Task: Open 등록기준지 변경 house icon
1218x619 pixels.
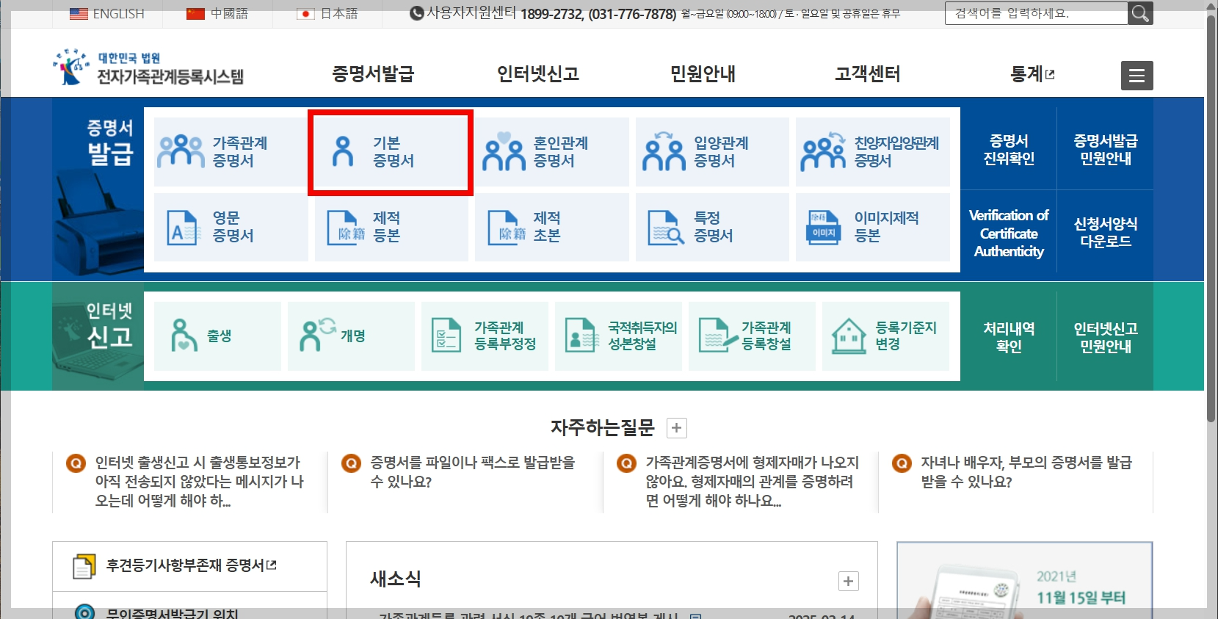Action: 849,336
